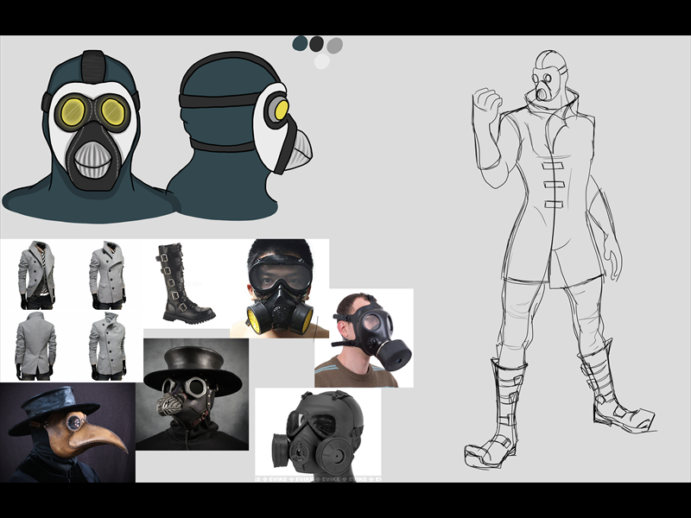Pick the dark charcoal color swatch
Screen dimensions: 691x518
click(x=317, y=43)
